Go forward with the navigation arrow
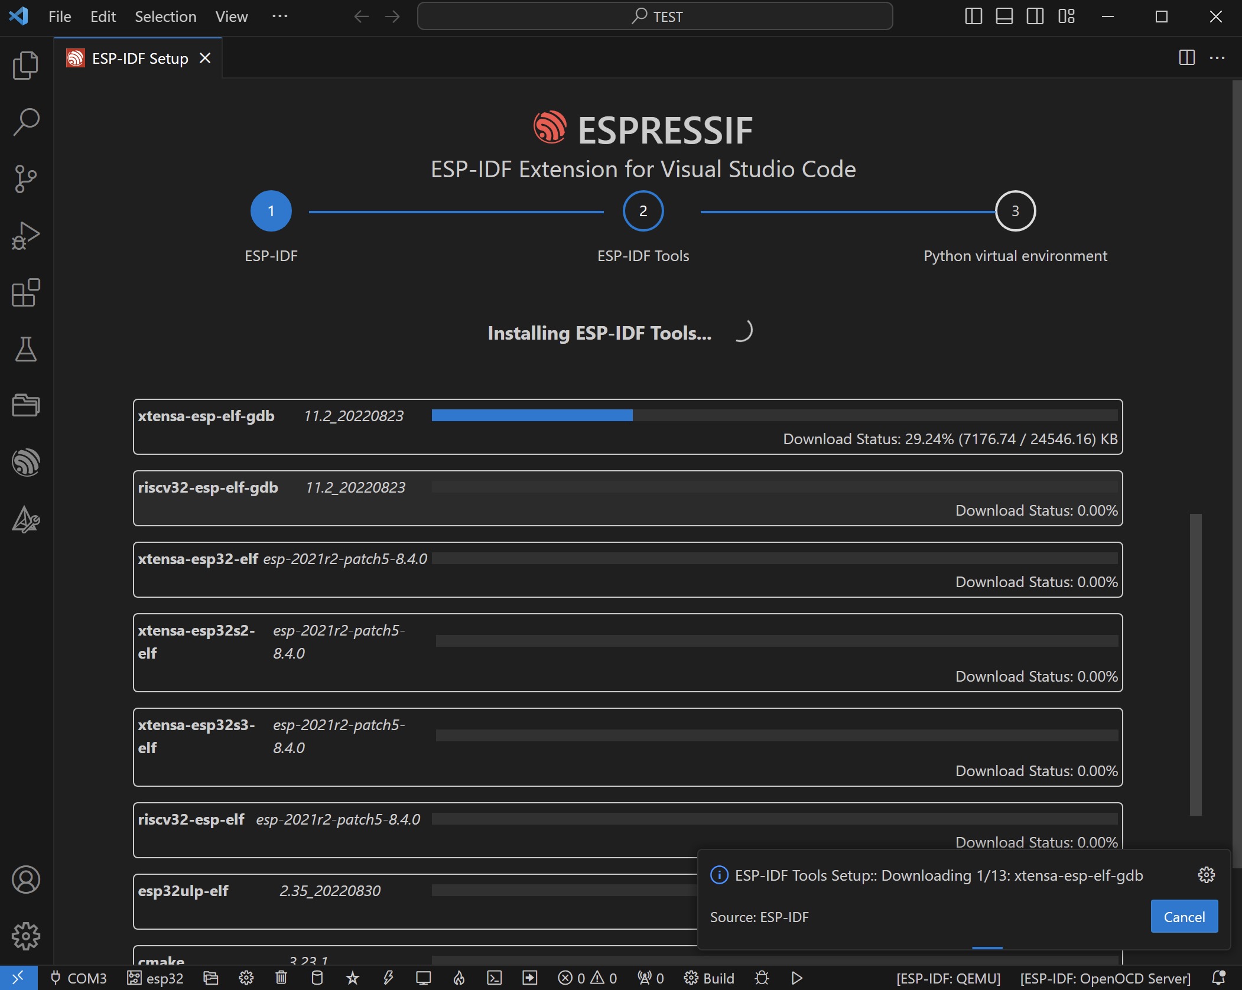This screenshot has height=990, width=1242. tap(392, 17)
